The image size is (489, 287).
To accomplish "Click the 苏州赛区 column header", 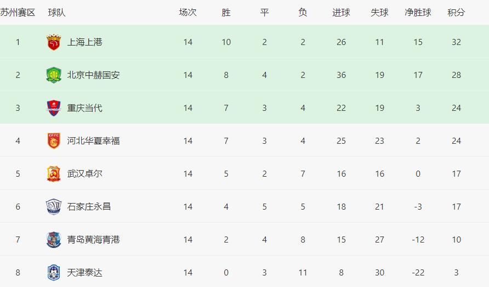I will pos(18,12).
